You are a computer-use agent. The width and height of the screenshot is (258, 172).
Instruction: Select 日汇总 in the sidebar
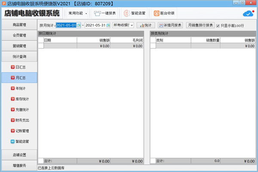tap(19, 67)
